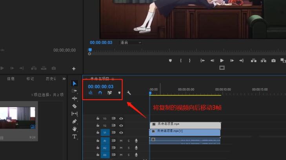The width and height of the screenshot is (286, 160).
Task: Open timeline display settings wrench
Action: [x=128, y=93]
